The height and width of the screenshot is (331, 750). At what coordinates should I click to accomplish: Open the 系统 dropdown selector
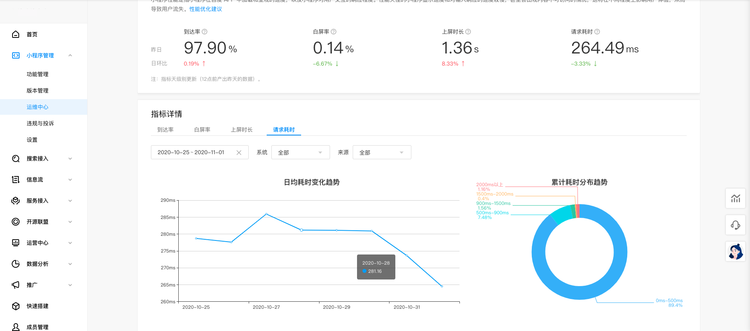(300, 153)
